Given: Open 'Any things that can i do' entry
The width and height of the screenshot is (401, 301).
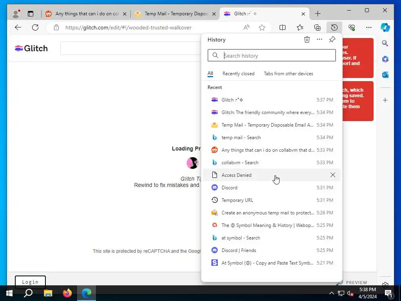Looking at the screenshot, I should point(272,150).
